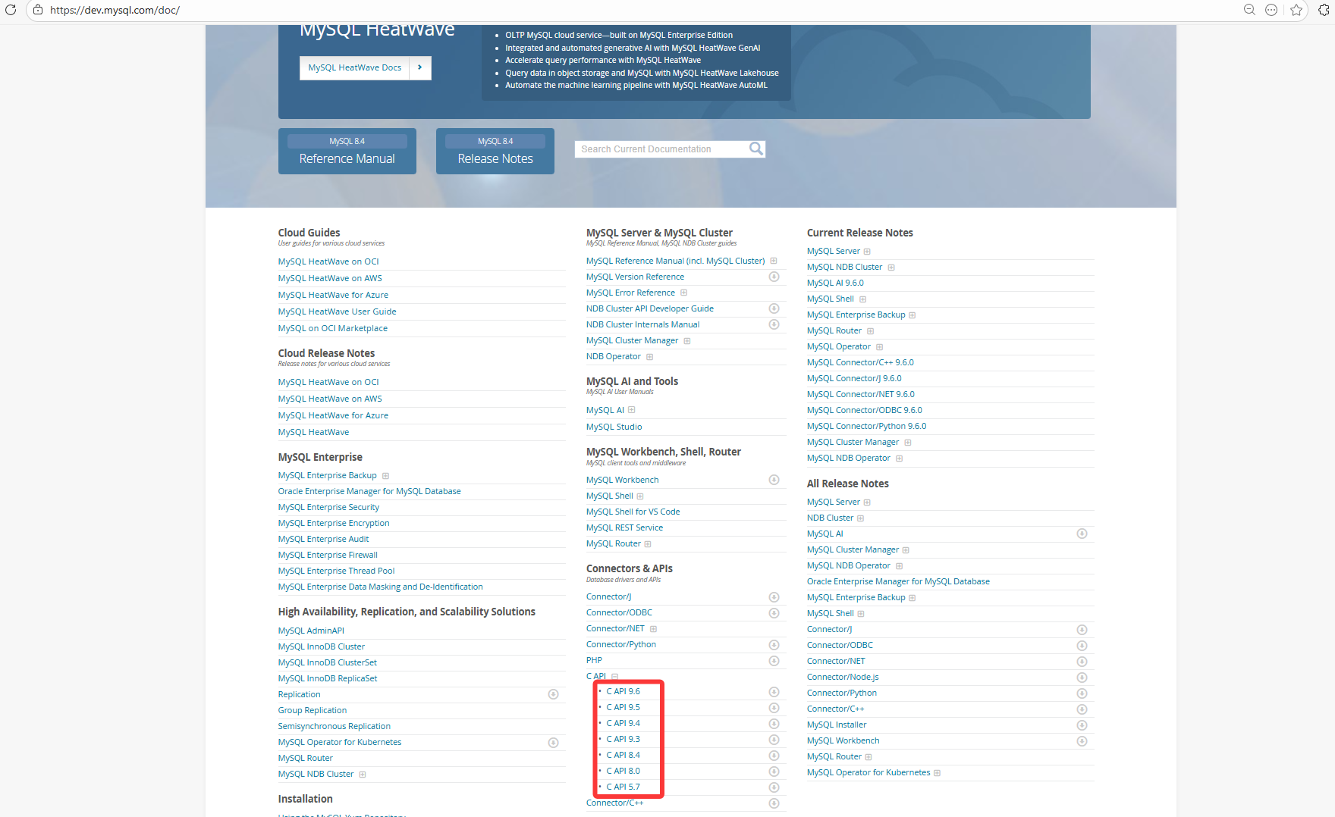Open MySQL Enterprise Data Masking and De-Identification
The height and width of the screenshot is (817, 1335).
381,587
